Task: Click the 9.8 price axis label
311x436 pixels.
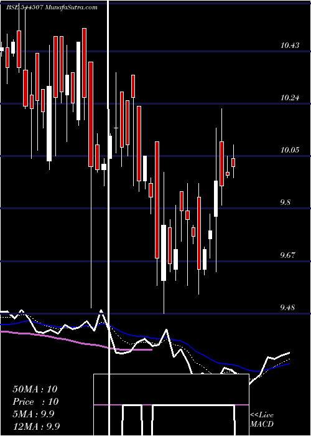Action: coord(285,202)
